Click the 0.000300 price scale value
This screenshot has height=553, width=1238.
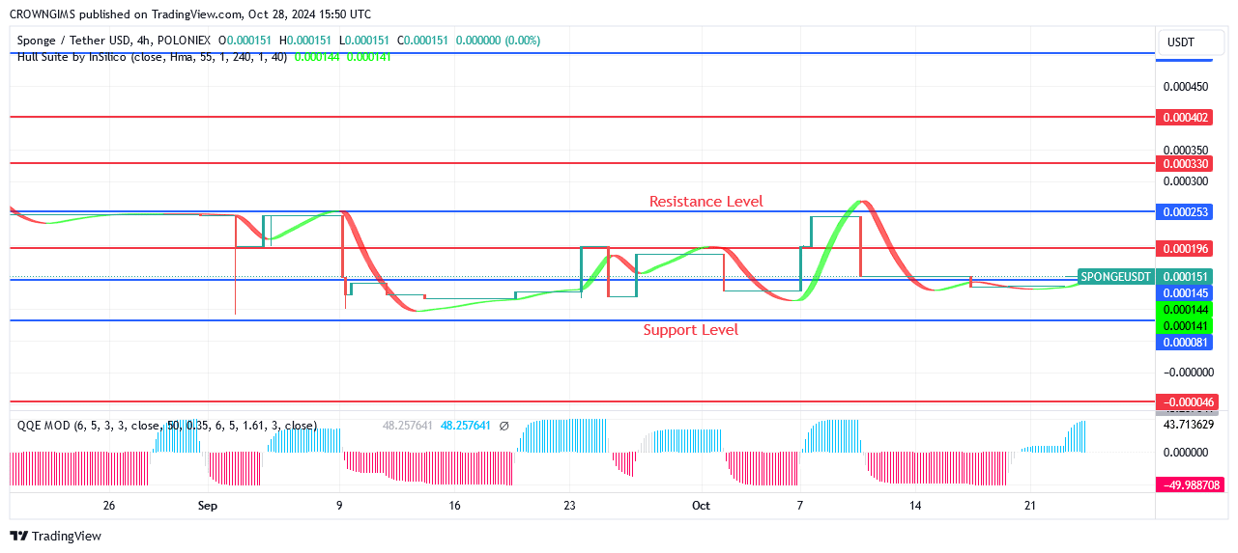tap(1185, 181)
